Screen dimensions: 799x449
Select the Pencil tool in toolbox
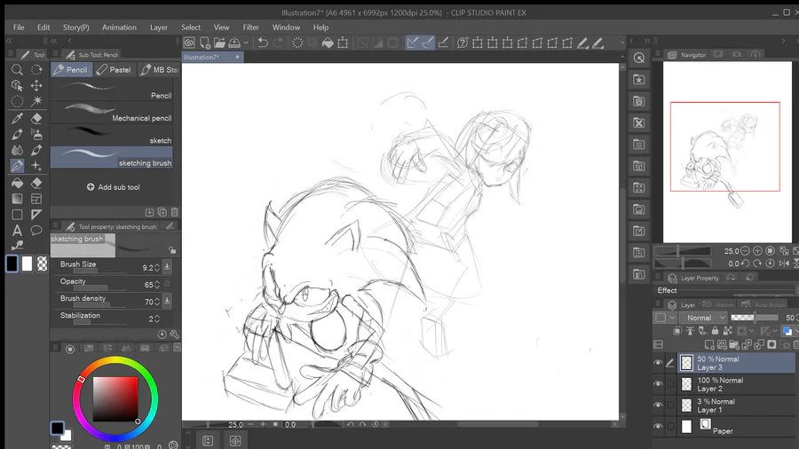pyautogui.click(x=17, y=166)
